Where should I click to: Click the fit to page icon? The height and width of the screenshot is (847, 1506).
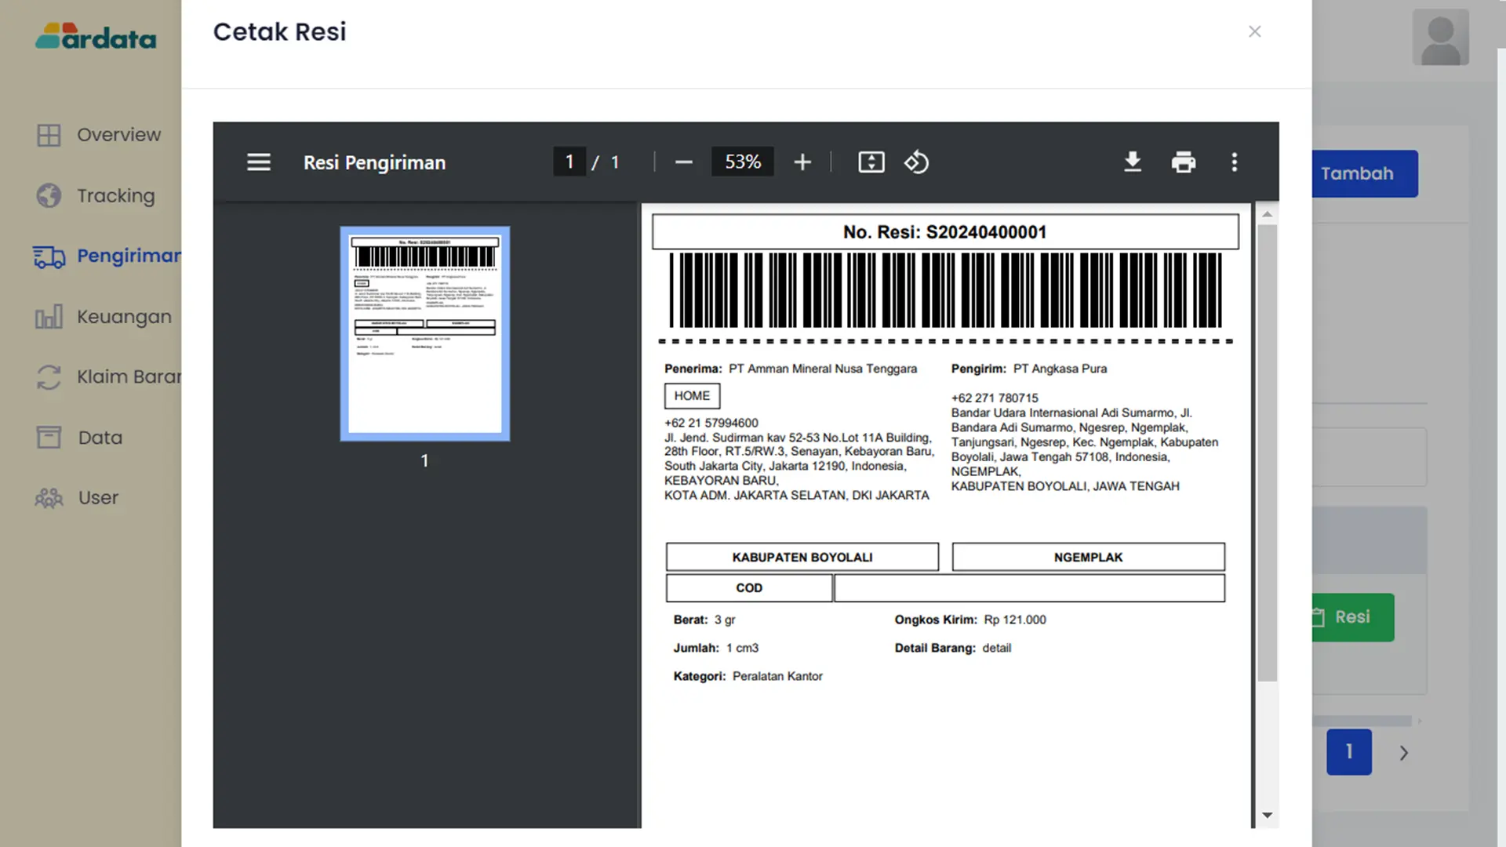(x=871, y=162)
